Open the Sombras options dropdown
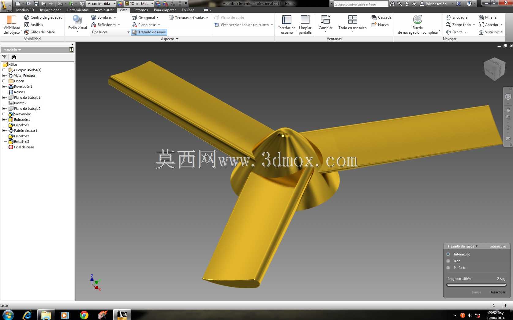 115,18
